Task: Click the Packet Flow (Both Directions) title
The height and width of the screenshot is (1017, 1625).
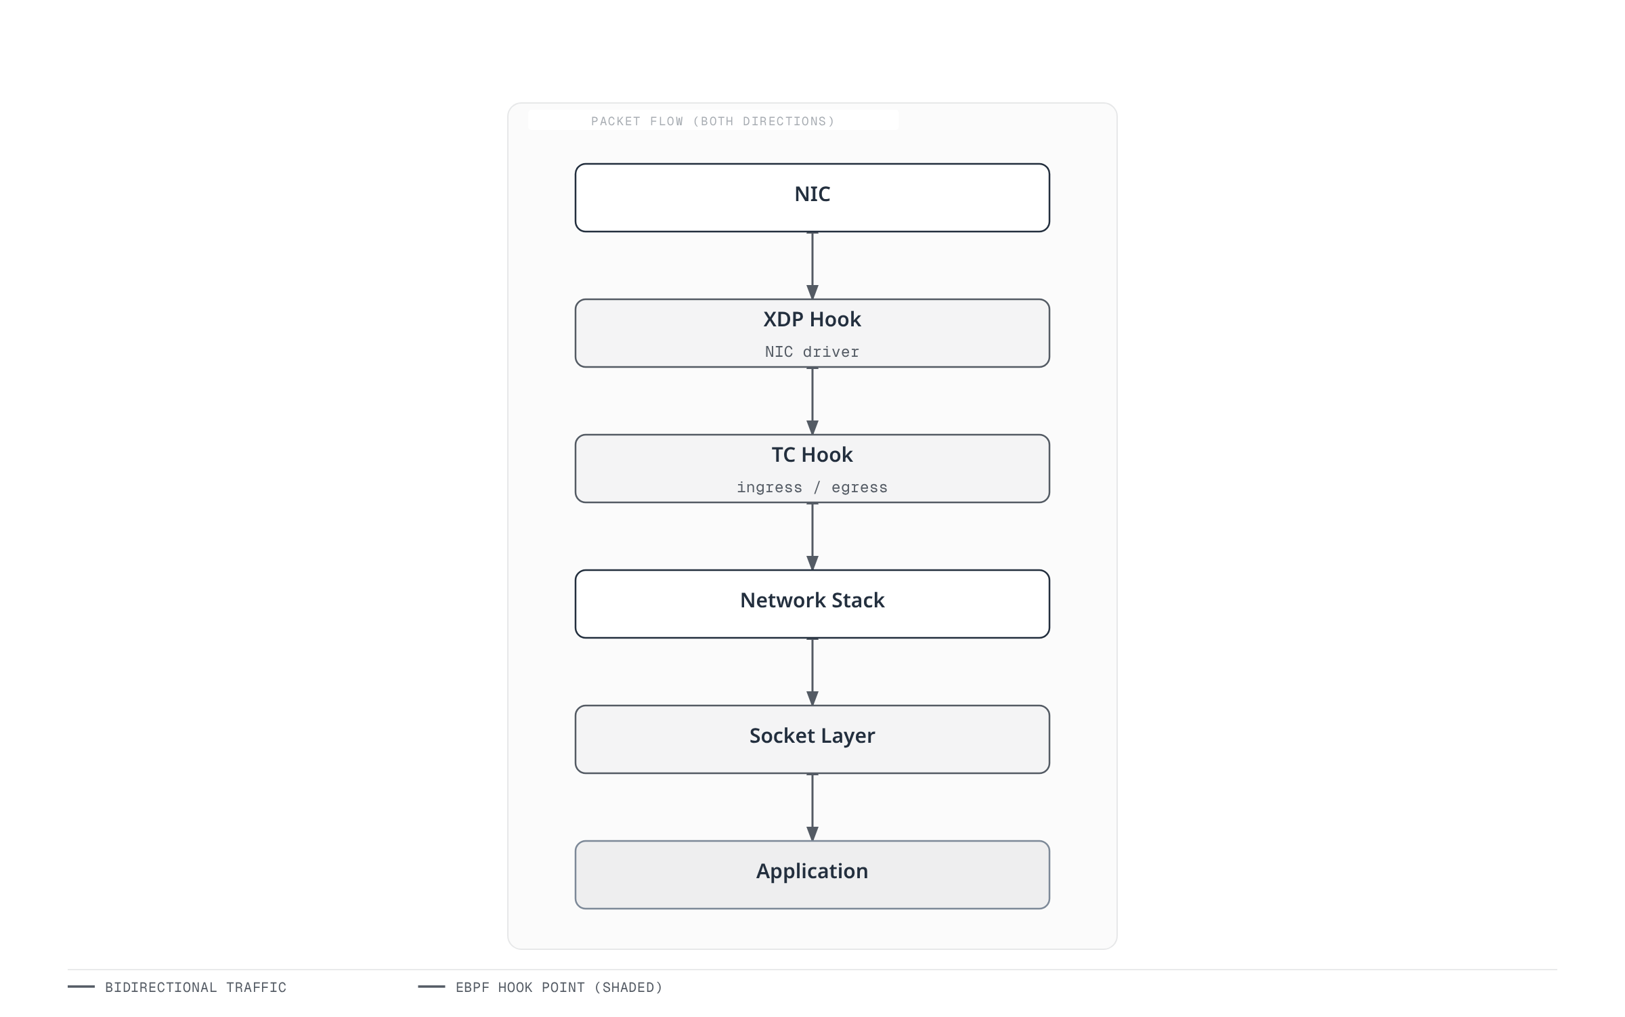Action: (x=712, y=121)
